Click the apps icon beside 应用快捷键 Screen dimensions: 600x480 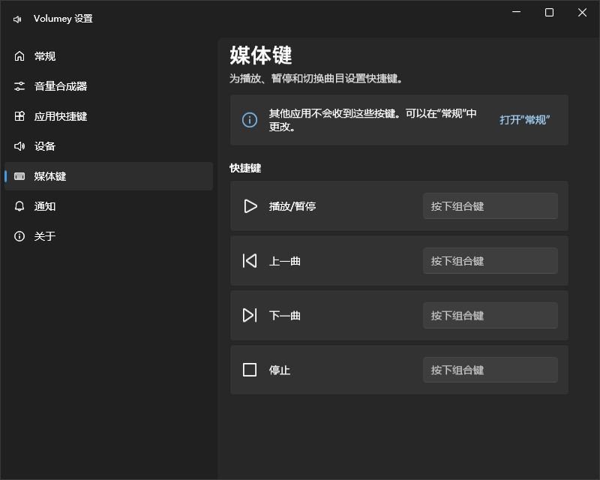pyautogui.click(x=19, y=116)
